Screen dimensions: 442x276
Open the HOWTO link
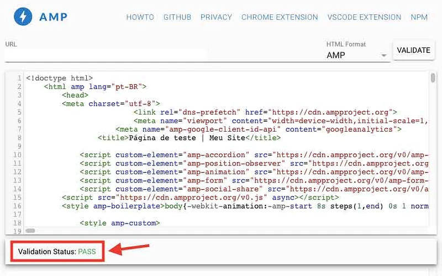pyautogui.click(x=140, y=17)
